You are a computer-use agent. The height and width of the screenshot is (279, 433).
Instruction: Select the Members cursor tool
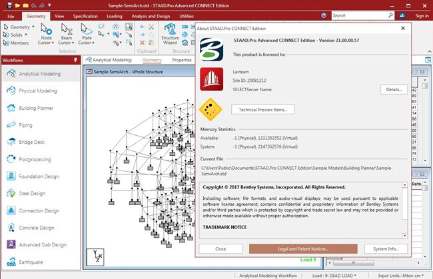tap(16, 43)
